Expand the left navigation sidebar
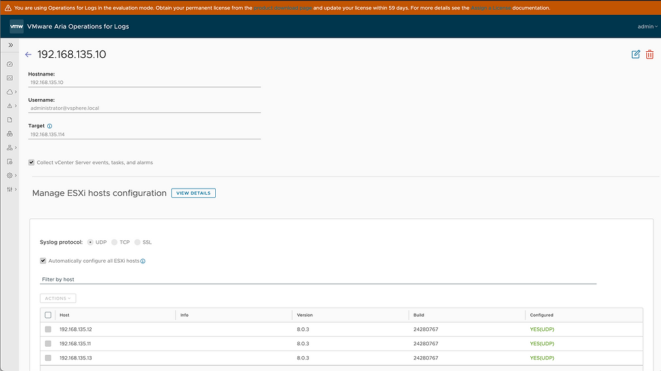Image resolution: width=661 pixels, height=371 pixels. pyautogui.click(x=11, y=45)
